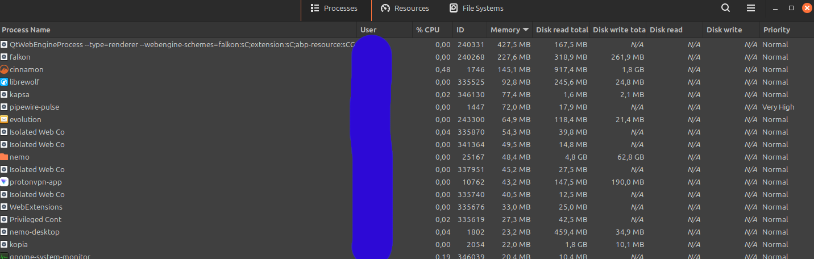Click the nemo-desktop process gear icon
The height and width of the screenshot is (259, 814).
coord(4,232)
